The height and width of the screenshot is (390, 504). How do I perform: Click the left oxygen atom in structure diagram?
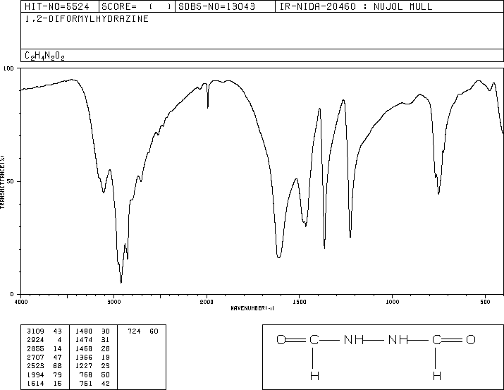pos(281,339)
